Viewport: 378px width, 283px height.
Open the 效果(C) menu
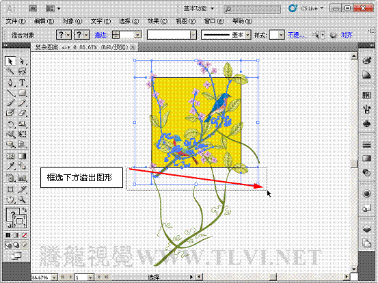tap(157, 21)
